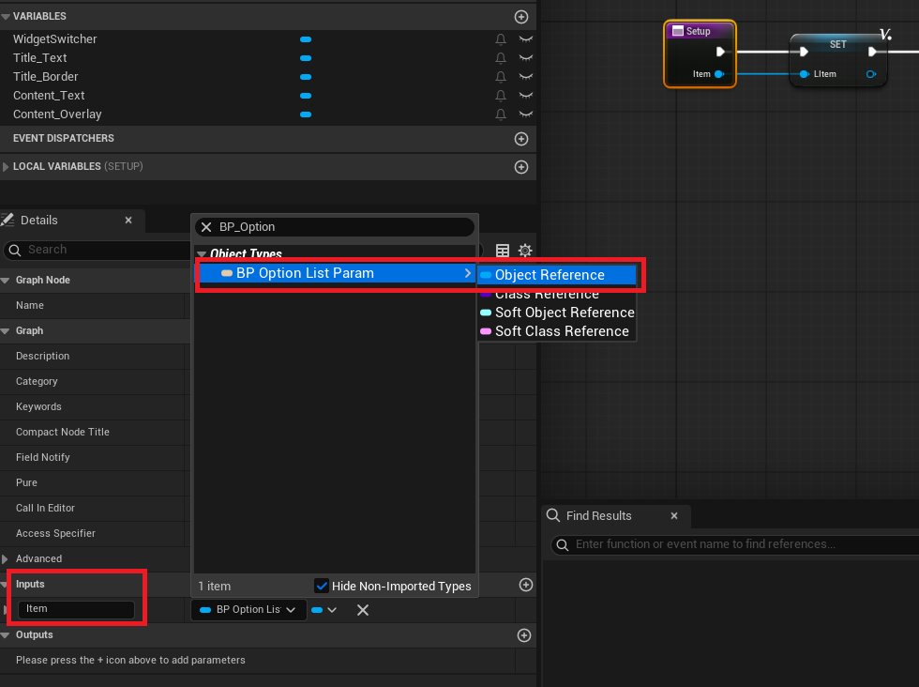Image resolution: width=919 pixels, height=687 pixels.
Task: Add a new local variable
Action: (x=521, y=167)
